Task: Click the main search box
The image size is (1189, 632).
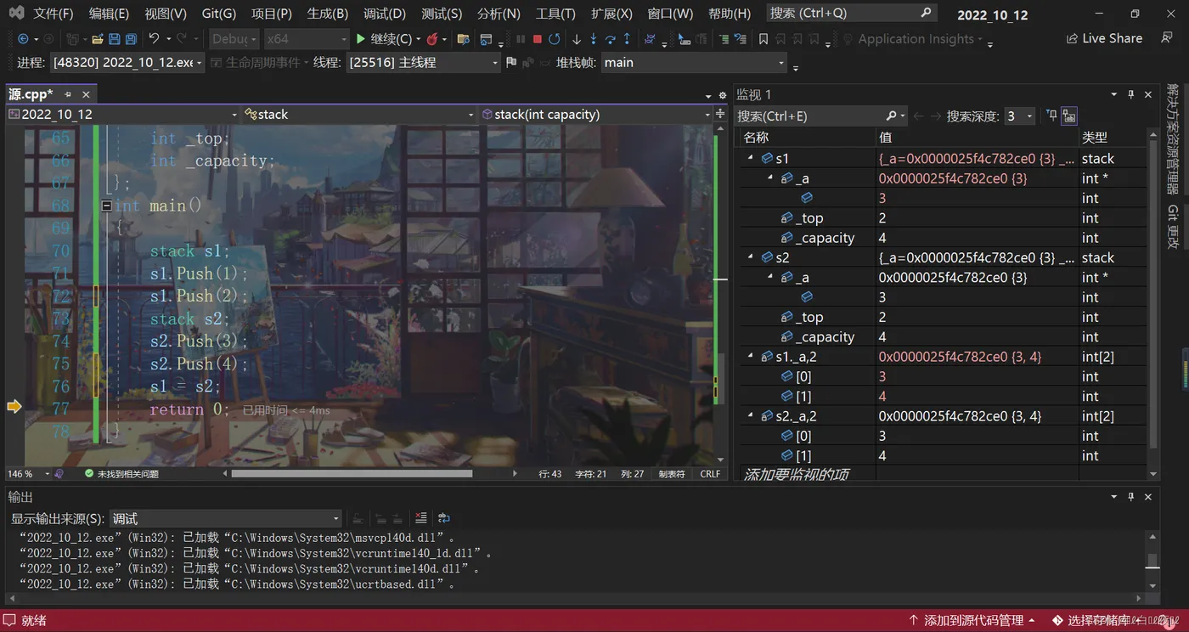Action: point(851,14)
